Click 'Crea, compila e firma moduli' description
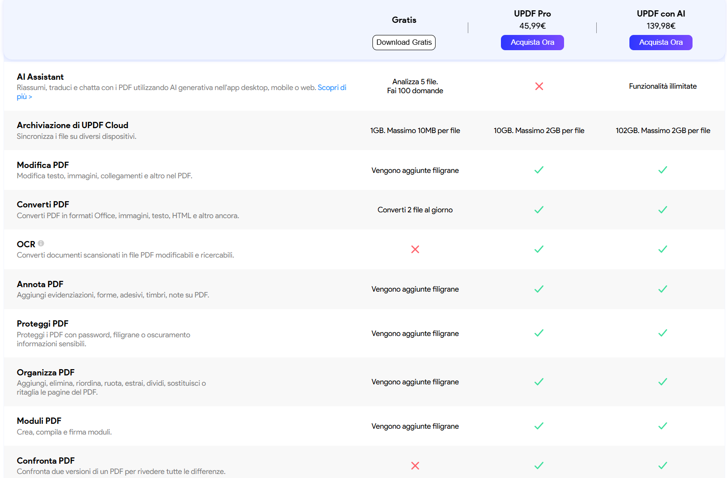 tap(64, 432)
